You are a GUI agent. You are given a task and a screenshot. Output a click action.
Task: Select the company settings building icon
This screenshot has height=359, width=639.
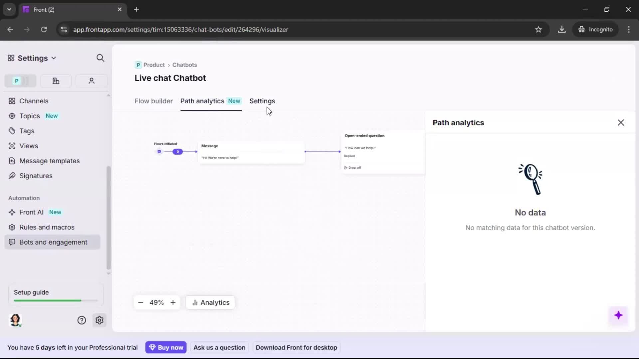pos(56,81)
